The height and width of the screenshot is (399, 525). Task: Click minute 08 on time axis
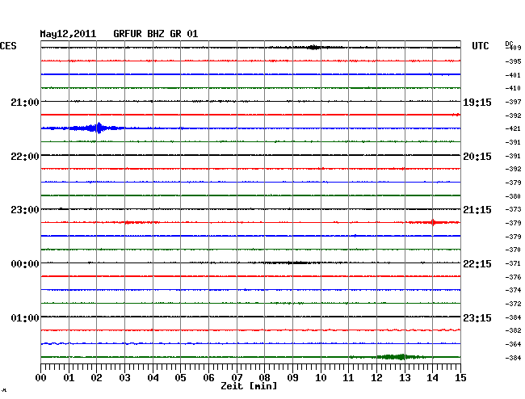tap(264, 378)
